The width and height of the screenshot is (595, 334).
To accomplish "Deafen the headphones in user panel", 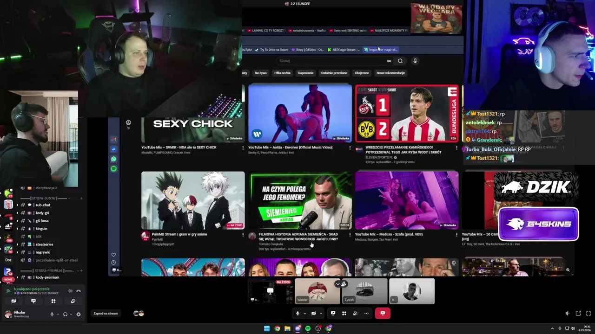I will (x=65, y=314).
